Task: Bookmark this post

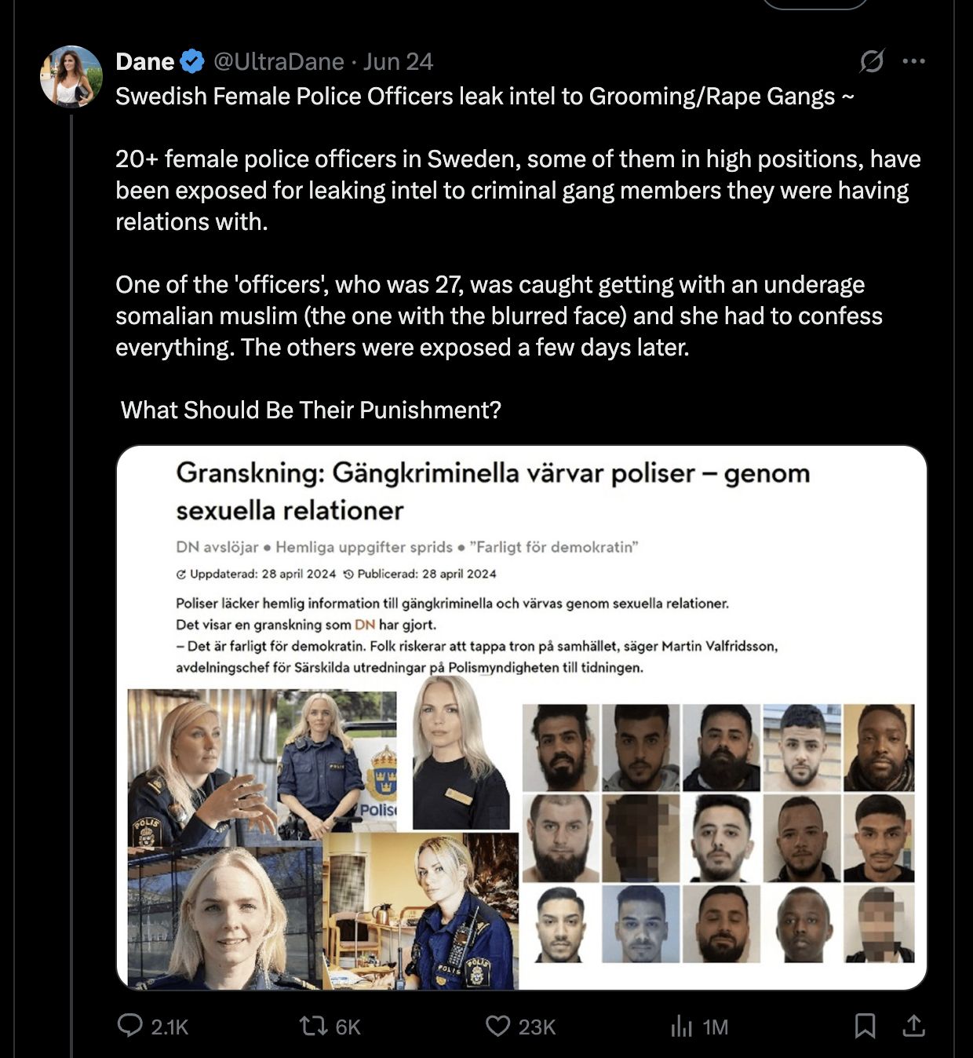Action: click(x=865, y=1026)
